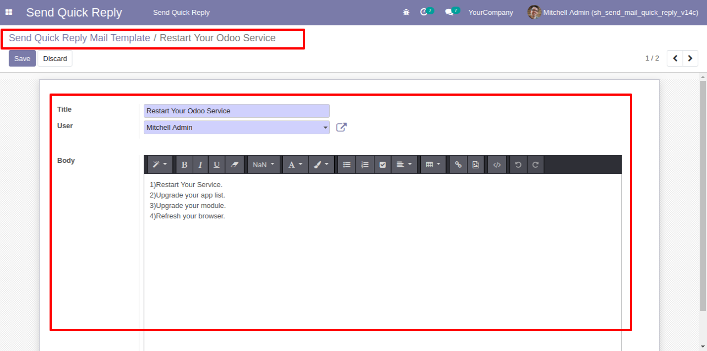Click the body text editor area
The width and height of the screenshot is (707, 351).
383,262
